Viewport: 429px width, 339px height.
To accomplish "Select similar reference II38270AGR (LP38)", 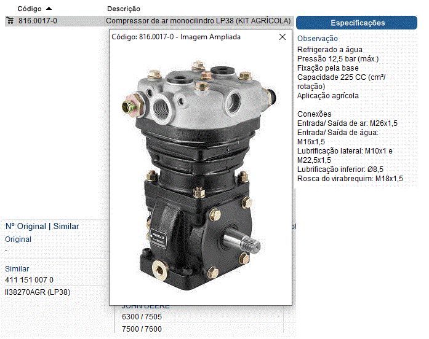I will click(x=38, y=292).
